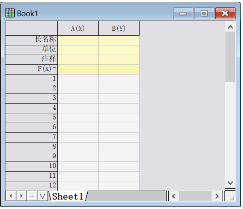Click cell B in row 1

point(119,79)
